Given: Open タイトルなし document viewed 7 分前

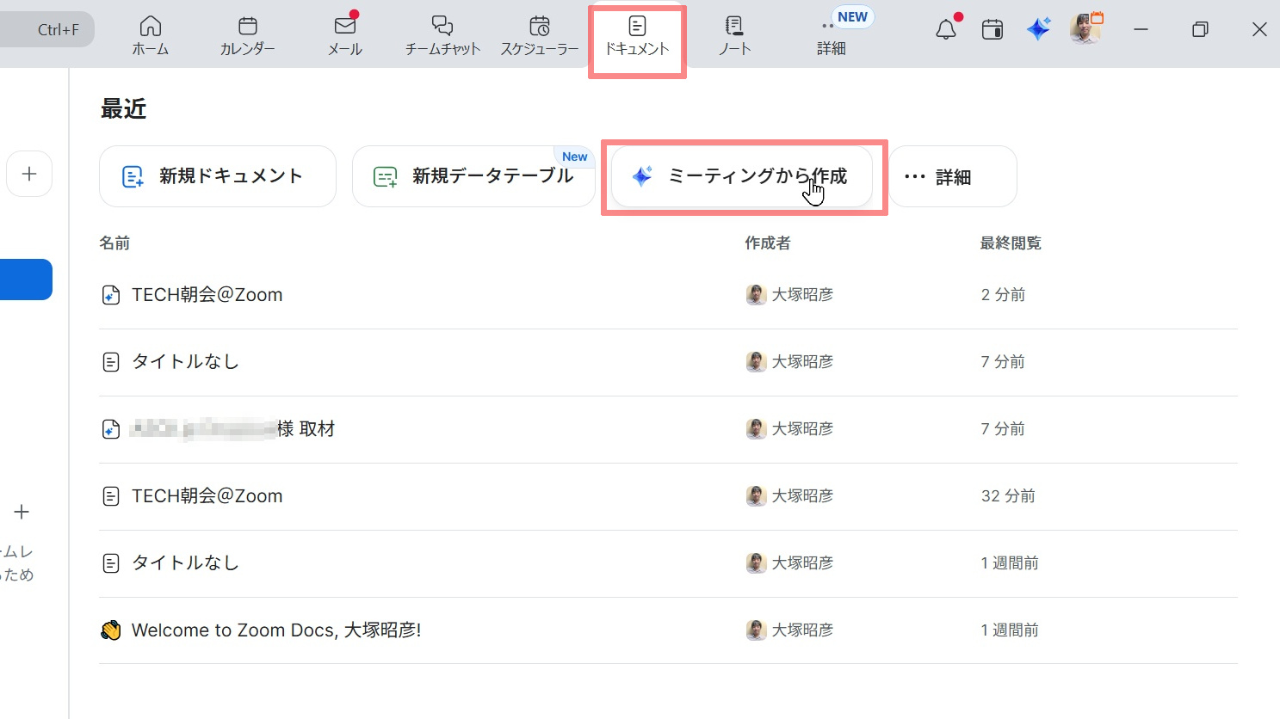Looking at the screenshot, I should tap(668, 362).
